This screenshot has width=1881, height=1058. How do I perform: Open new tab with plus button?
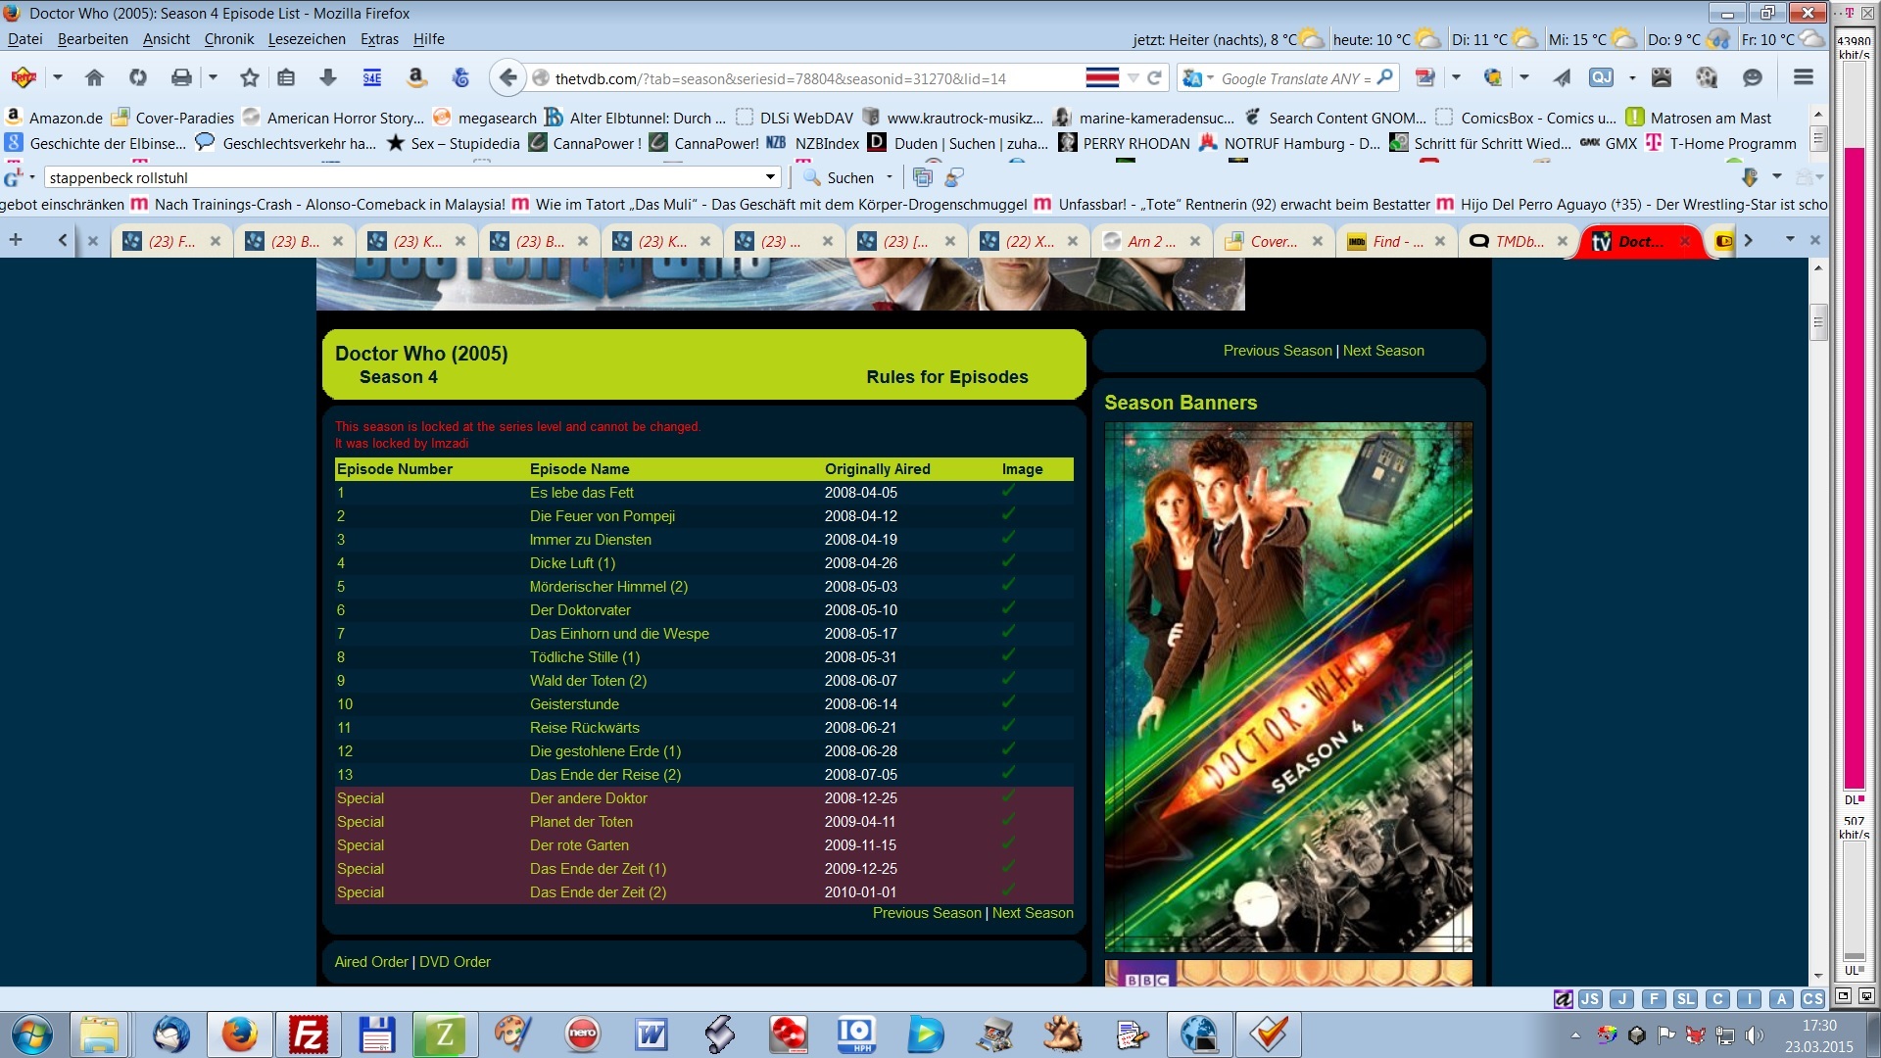click(16, 240)
